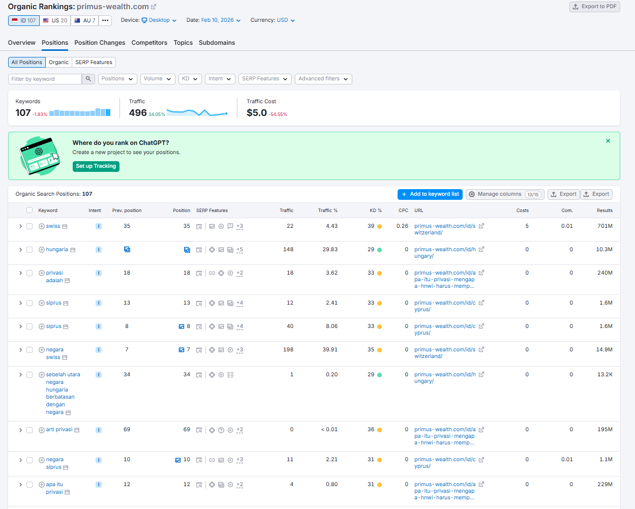Click the search magnifier icon in keyword filter

tap(88, 79)
